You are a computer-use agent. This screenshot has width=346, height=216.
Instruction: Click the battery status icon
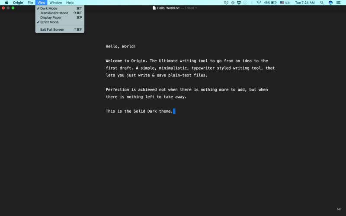(274, 3)
